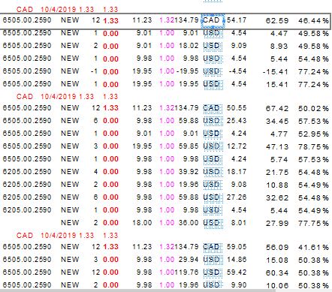The width and height of the screenshot is (332, 292).
Task: Select the 59.42 amount
Action: click(237, 272)
